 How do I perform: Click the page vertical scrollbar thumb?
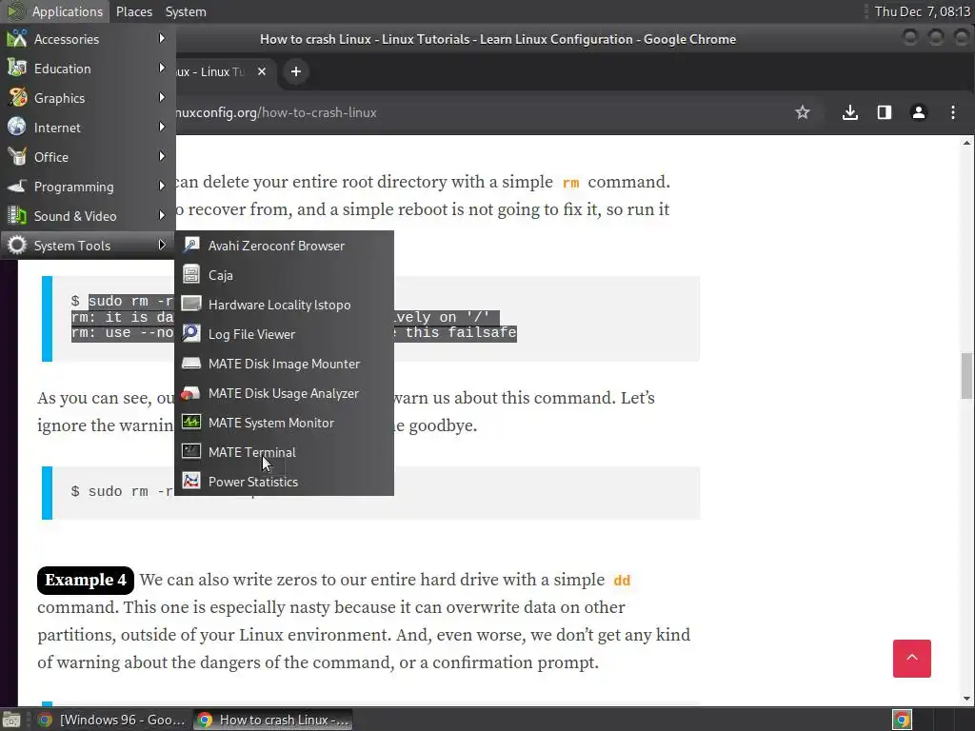coord(966,375)
